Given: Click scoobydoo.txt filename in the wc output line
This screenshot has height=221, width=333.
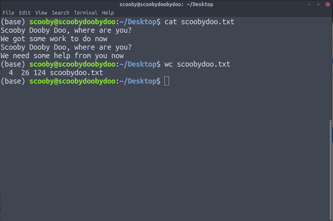Looking at the screenshot, I should pos(76,72).
